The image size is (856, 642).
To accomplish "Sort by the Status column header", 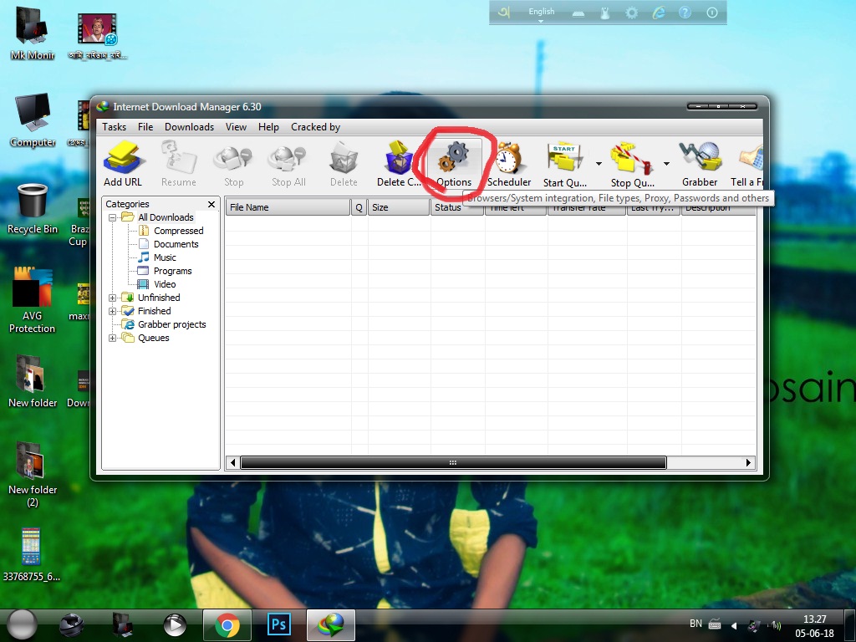I will tap(457, 207).
